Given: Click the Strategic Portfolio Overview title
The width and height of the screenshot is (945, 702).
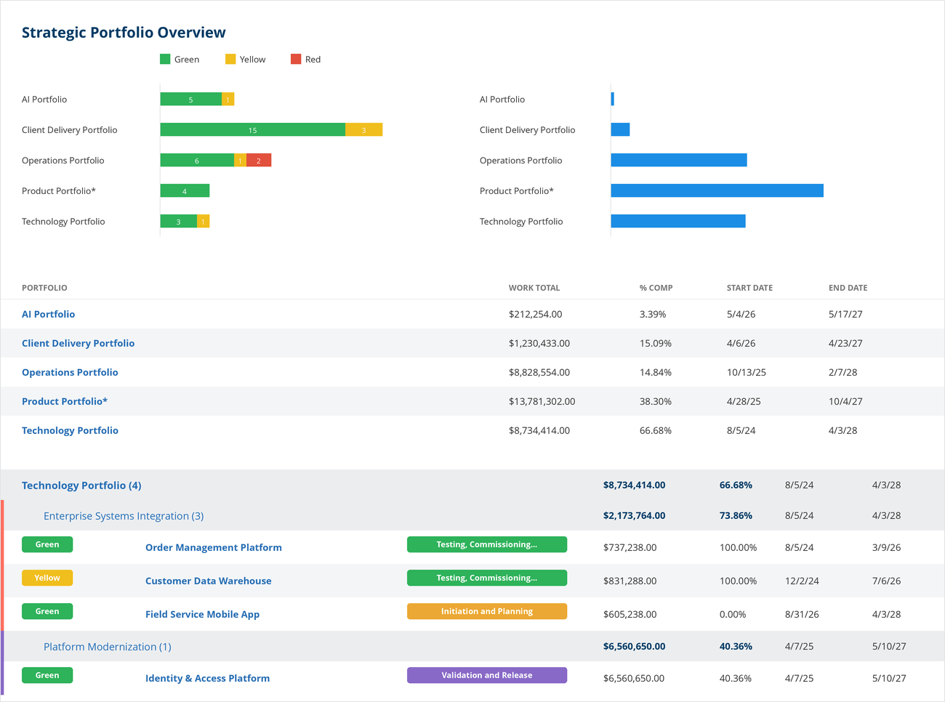Looking at the screenshot, I should point(124,32).
